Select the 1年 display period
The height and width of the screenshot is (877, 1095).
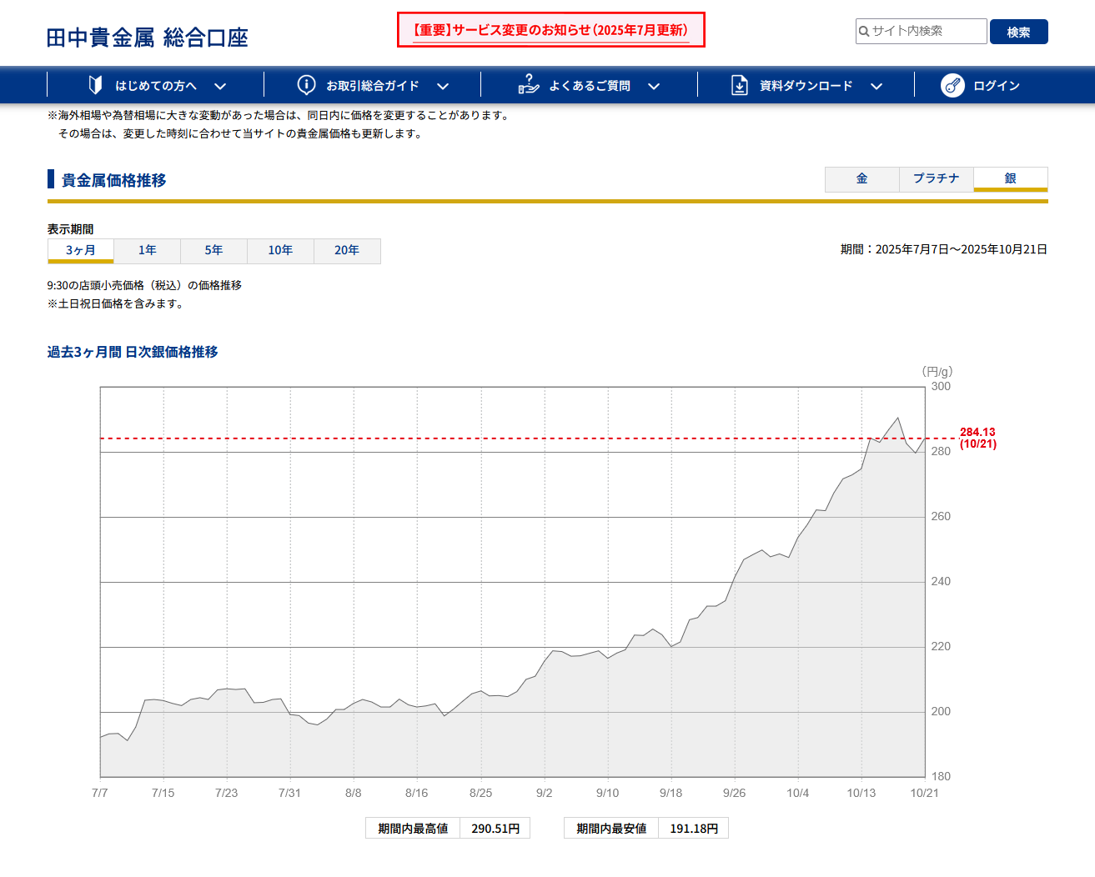[x=148, y=251]
